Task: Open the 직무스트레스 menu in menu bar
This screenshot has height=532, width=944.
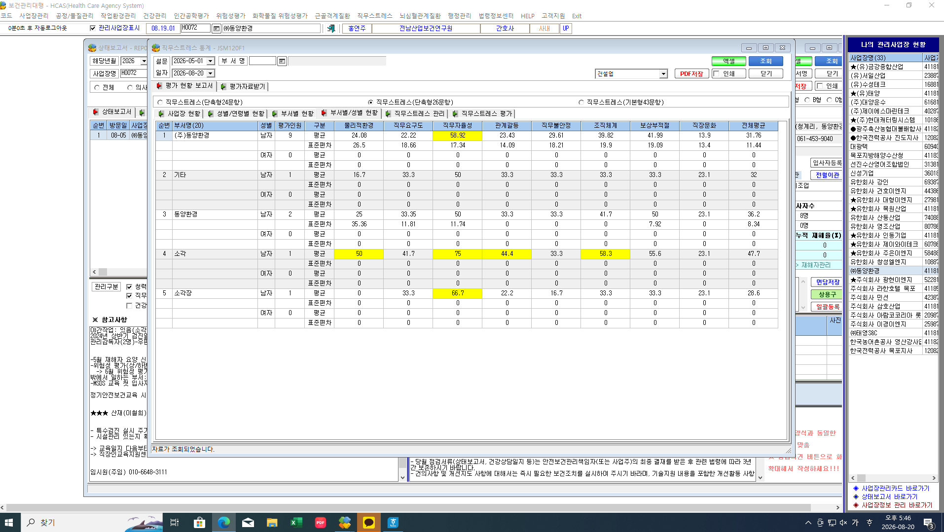Action: point(374,16)
